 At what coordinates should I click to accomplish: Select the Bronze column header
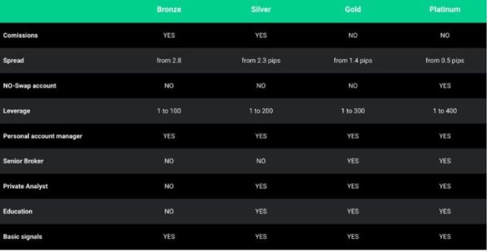(169, 9)
